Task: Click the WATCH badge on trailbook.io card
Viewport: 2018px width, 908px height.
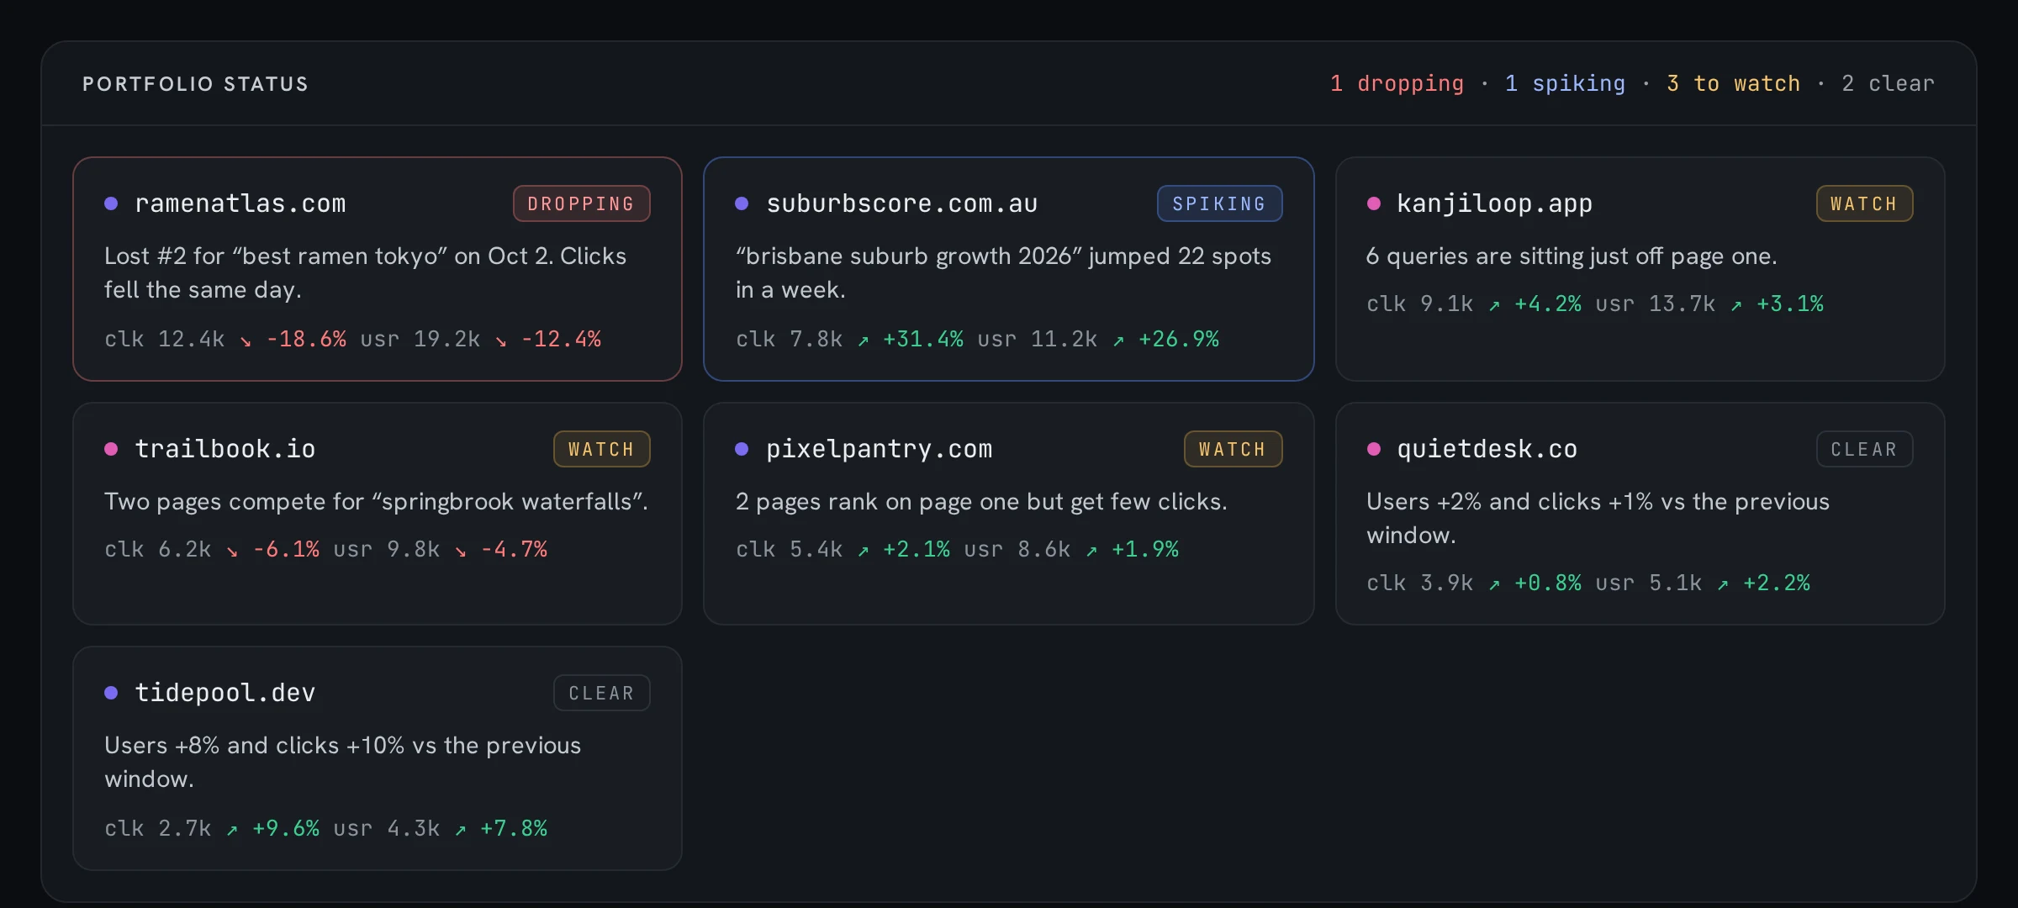Action: [x=601, y=449]
